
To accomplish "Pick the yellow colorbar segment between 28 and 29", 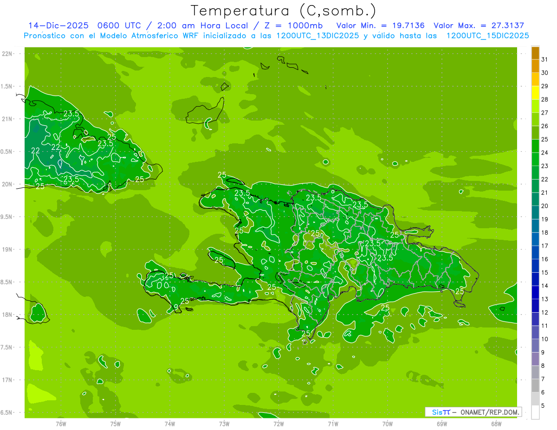I will [535, 93].
